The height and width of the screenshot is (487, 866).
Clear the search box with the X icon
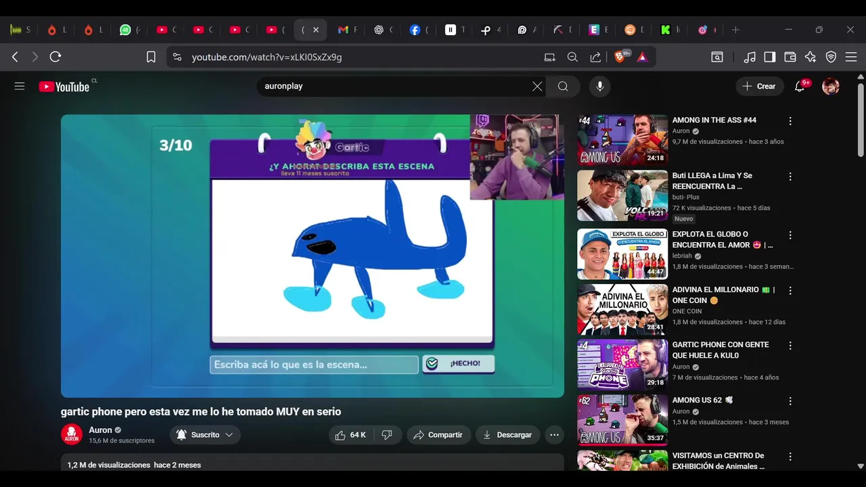(x=537, y=87)
